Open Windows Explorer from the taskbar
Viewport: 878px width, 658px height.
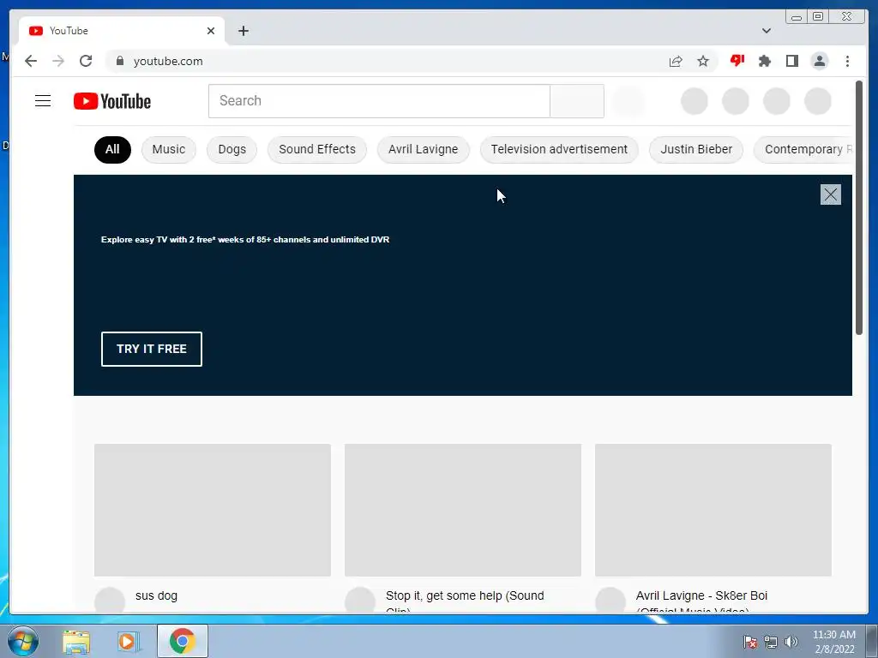[76, 642]
